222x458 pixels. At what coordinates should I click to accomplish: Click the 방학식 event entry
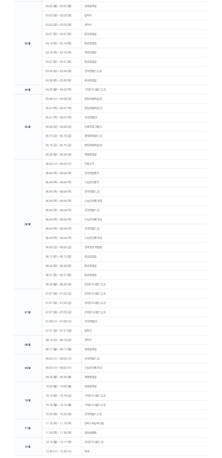[88, 331]
